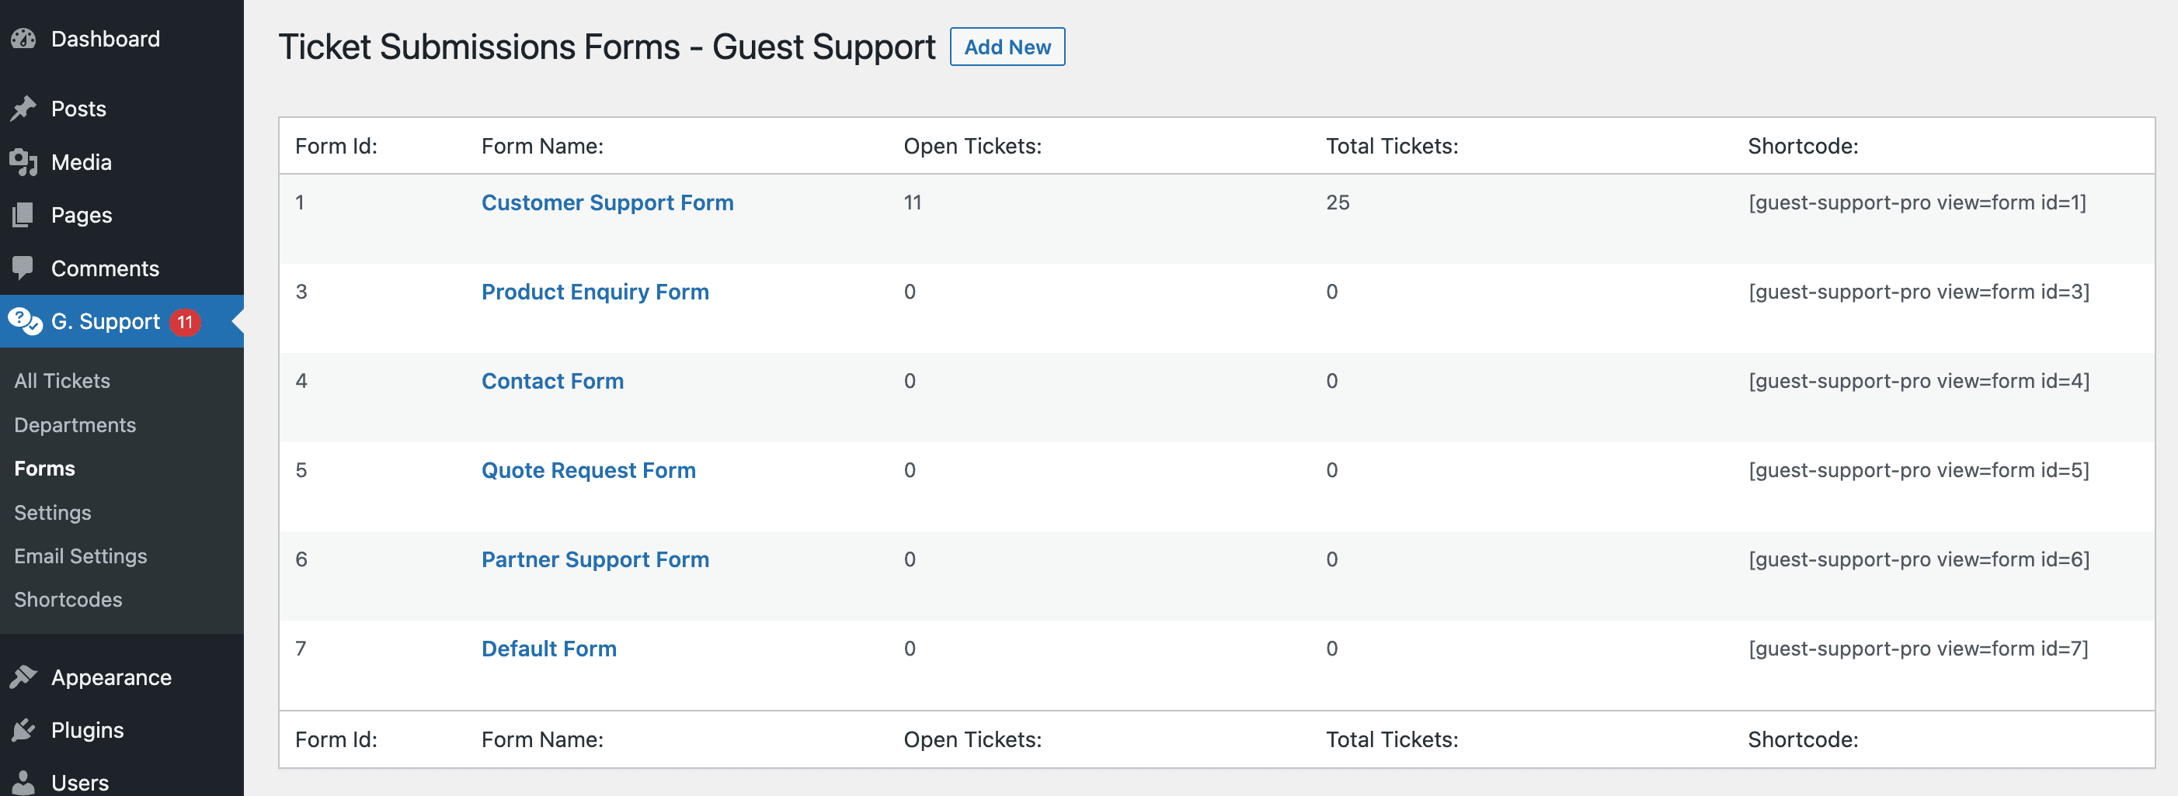Click the Media library icon

tap(23, 162)
